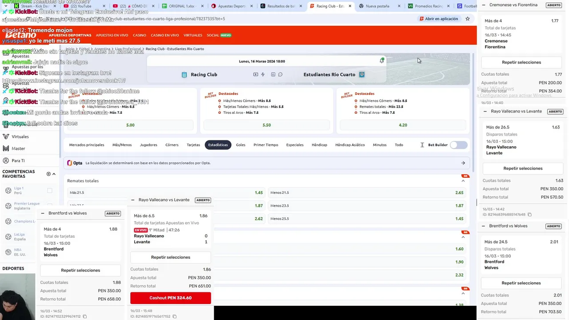Screen dimensions: 569x320
Task: Add a favorite competition with plus icon
Action: 48,174
